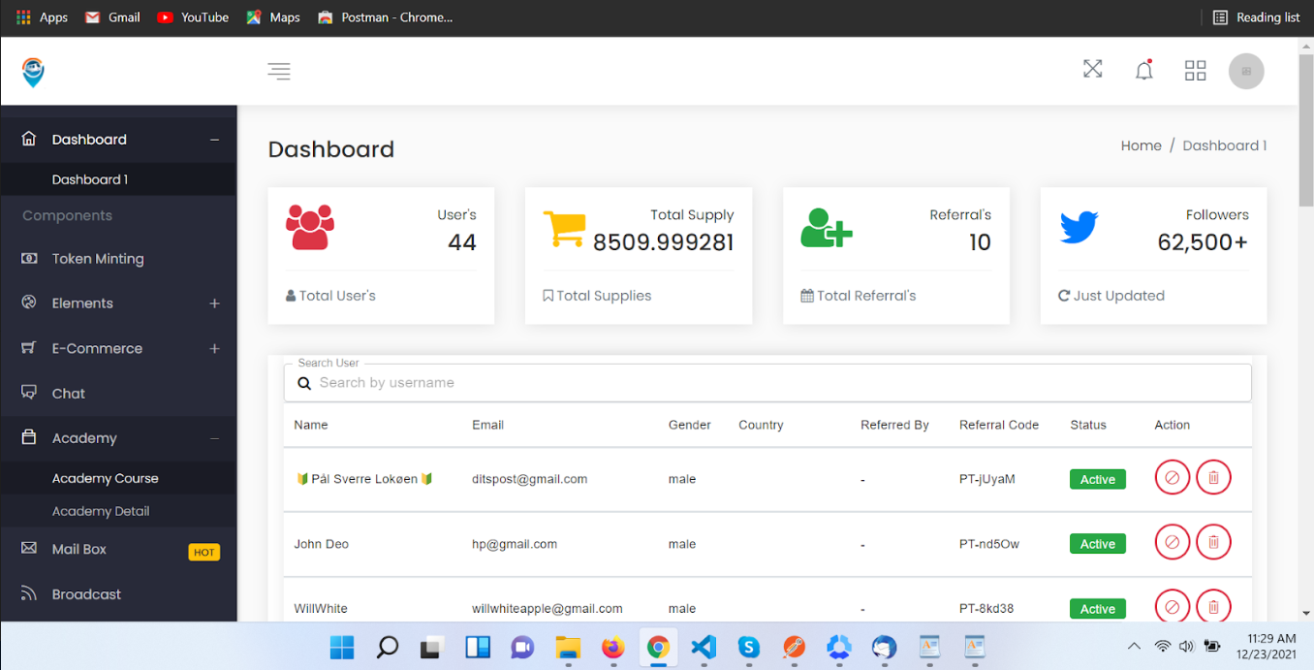Click the Dashboard home icon in sidebar
This screenshot has width=1314, height=670.
[29, 139]
